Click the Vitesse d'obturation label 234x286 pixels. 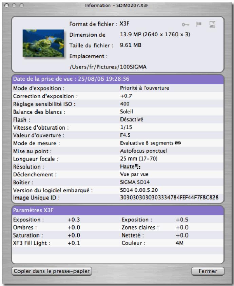[41, 128]
